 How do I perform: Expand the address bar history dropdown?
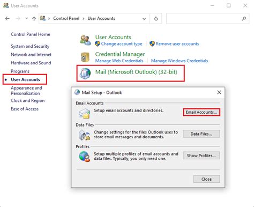(144, 19)
